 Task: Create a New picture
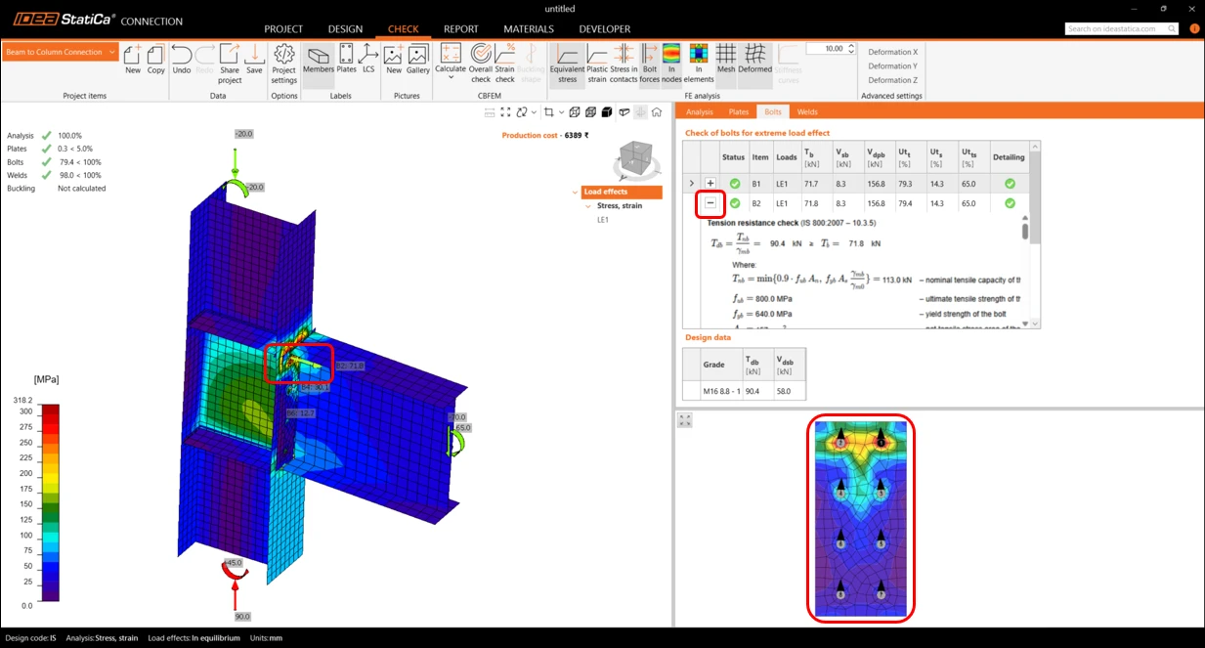pyautogui.click(x=394, y=59)
